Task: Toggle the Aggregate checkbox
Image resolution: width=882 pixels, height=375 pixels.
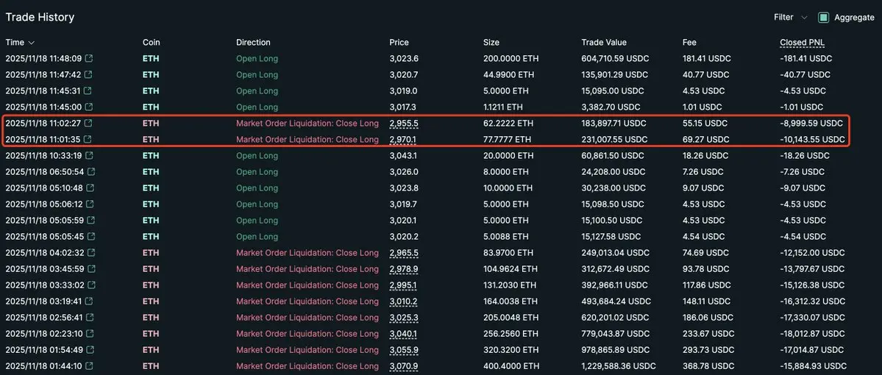Action: tap(823, 18)
